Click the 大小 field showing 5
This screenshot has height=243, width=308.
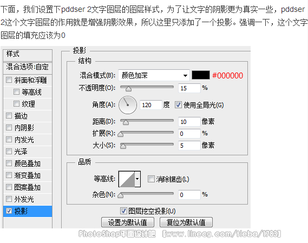tap(189, 146)
